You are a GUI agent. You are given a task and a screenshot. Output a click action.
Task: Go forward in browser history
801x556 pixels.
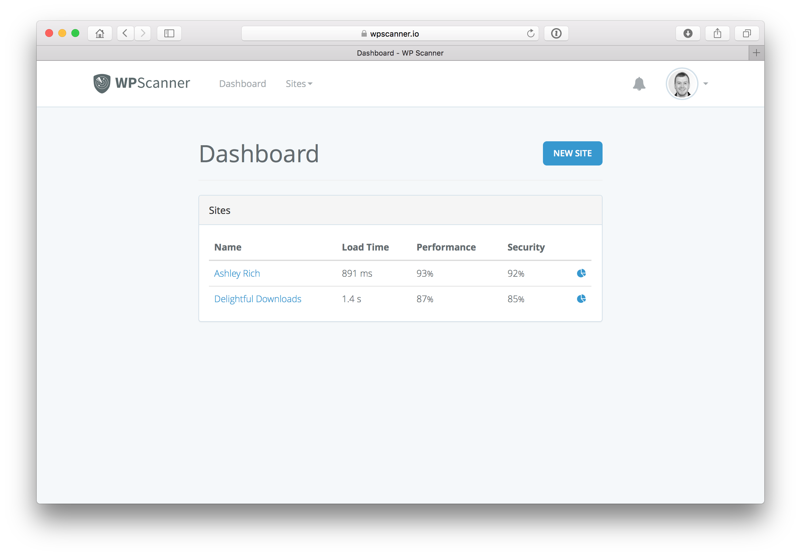coord(143,33)
